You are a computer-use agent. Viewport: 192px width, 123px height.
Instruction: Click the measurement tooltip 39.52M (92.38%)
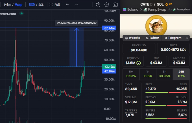(77, 23)
